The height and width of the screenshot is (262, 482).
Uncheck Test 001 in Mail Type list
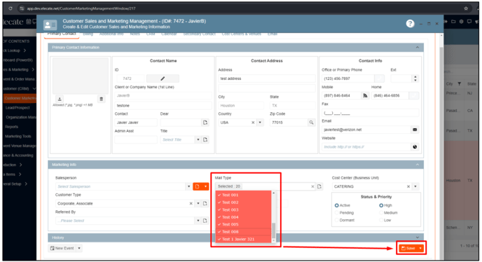pos(243,195)
